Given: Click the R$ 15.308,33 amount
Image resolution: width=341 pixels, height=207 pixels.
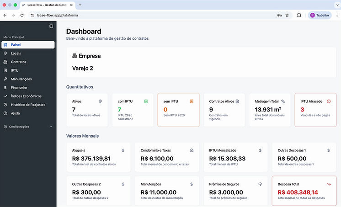Looking at the screenshot, I should pos(227,159).
